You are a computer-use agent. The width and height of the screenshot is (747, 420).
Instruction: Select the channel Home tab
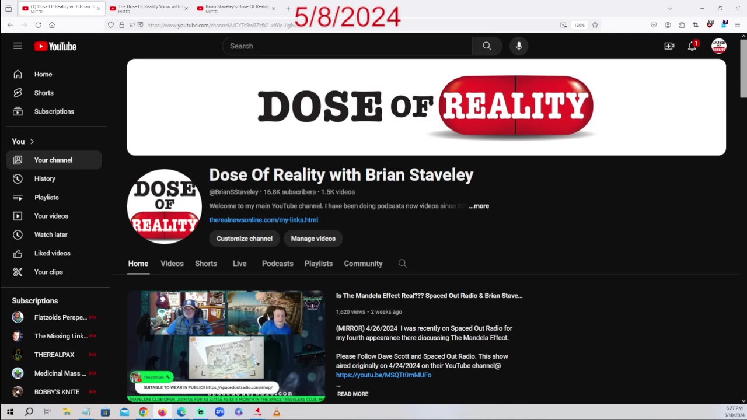tap(138, 264)
